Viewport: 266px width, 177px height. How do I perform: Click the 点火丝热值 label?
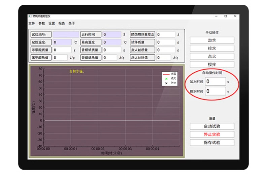tap(142, 58)
